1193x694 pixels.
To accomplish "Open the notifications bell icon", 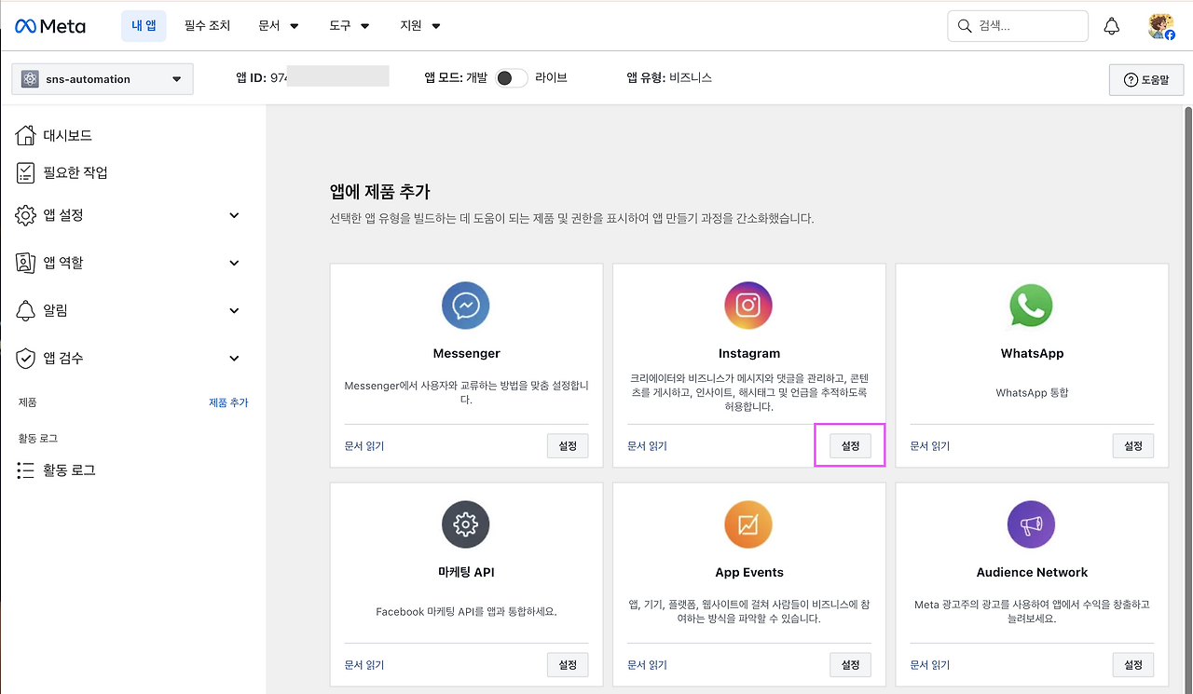I will click(1112, 26).
